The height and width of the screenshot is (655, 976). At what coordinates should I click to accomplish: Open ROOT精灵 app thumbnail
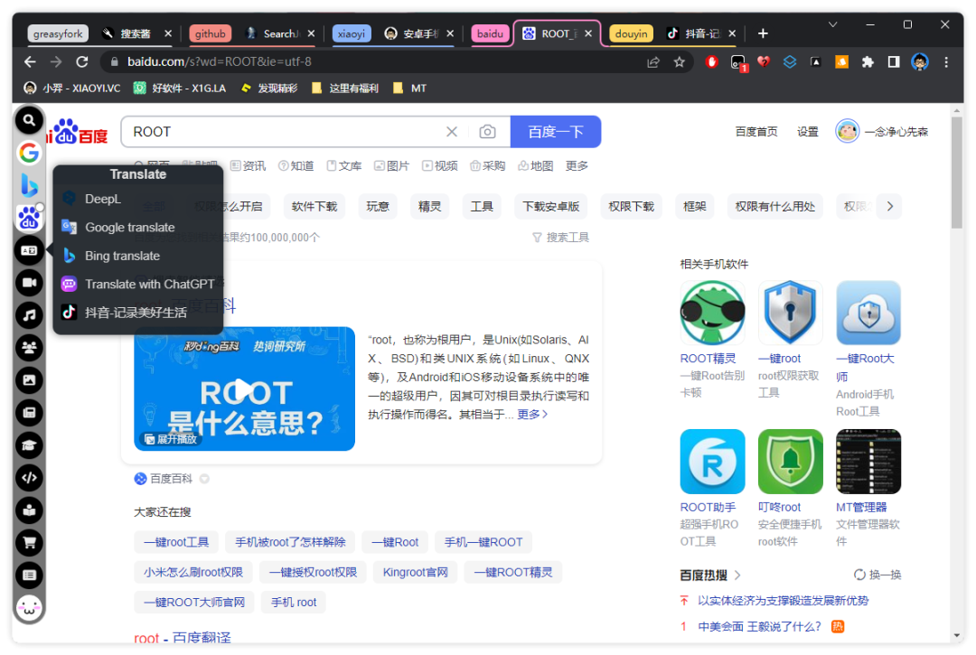click(x=712, y=313)
